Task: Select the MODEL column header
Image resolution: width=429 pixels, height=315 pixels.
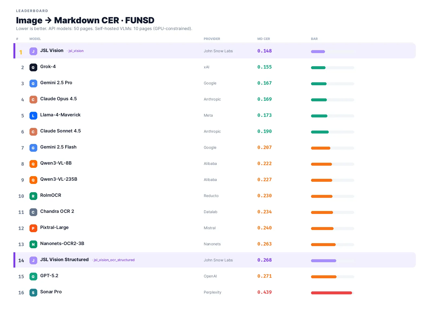Action: click(35, 39)
